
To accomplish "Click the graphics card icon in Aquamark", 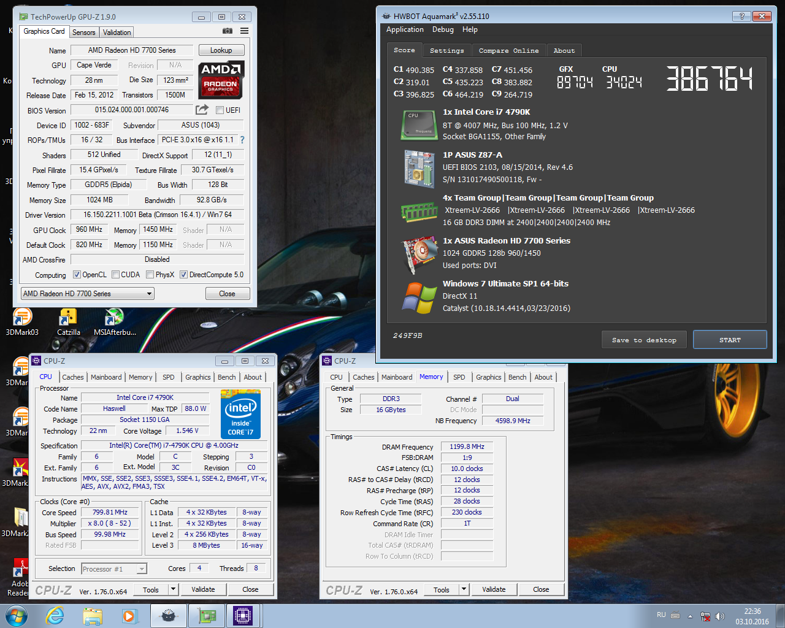I will 419,255.
